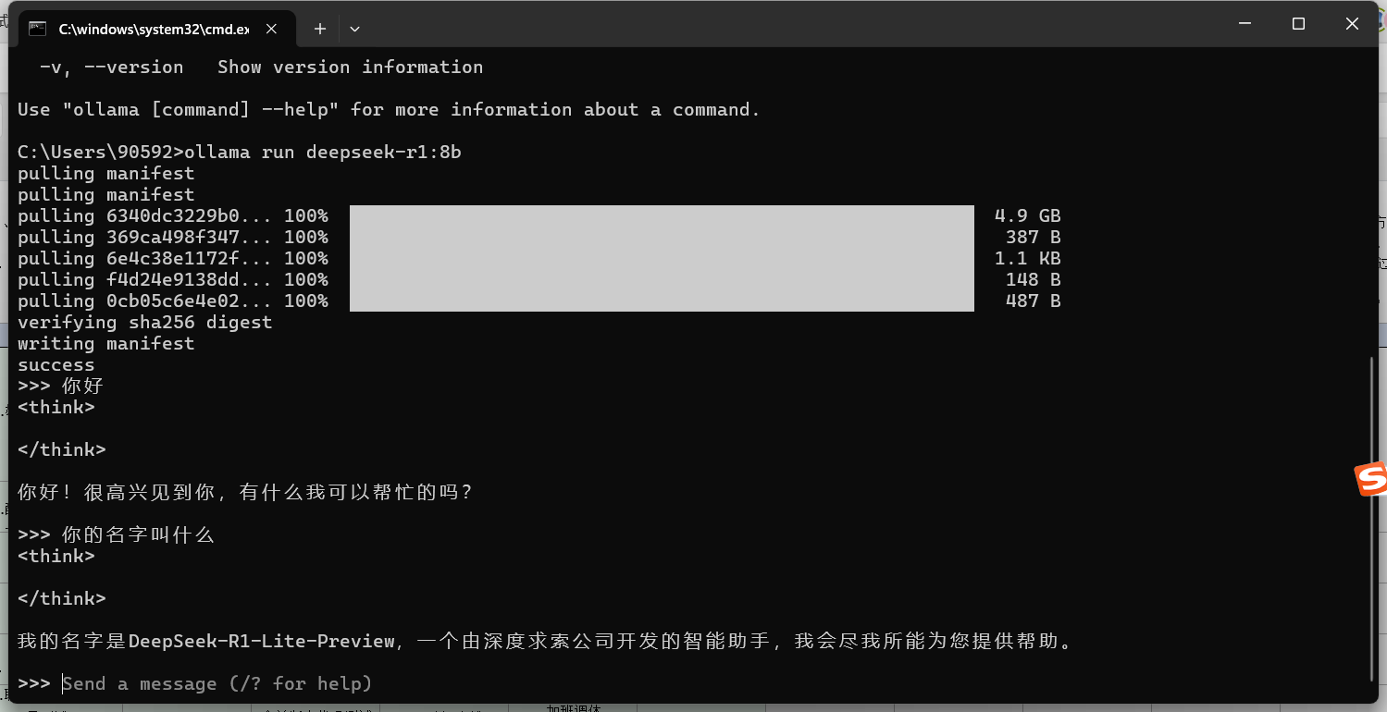Maximize the terminal window
1387x712 pixels.
click(1298, 24)
